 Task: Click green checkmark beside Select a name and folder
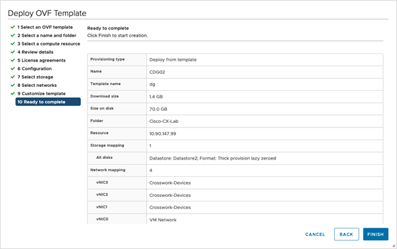[x=13, y=35]
